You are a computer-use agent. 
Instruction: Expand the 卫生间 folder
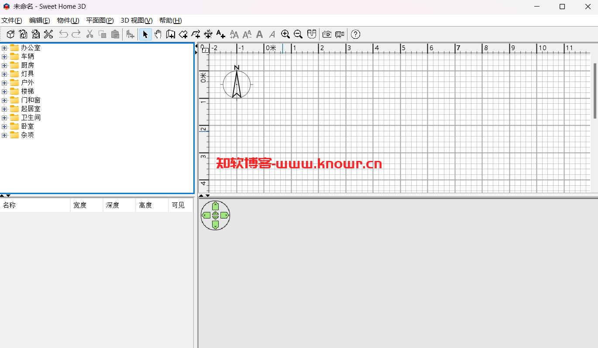click(x=4, y=118)
